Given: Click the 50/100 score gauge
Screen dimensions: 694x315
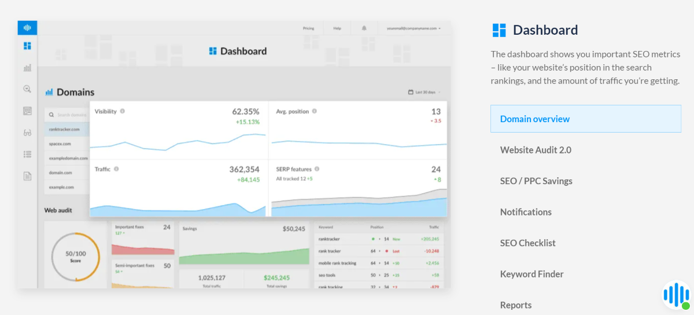Looking at the screenshot, I should 76,257.
